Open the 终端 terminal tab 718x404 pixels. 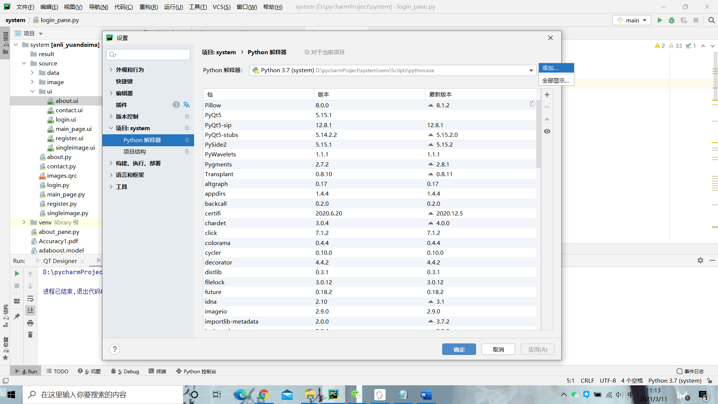pyautogui.click(x=157, y=371)
